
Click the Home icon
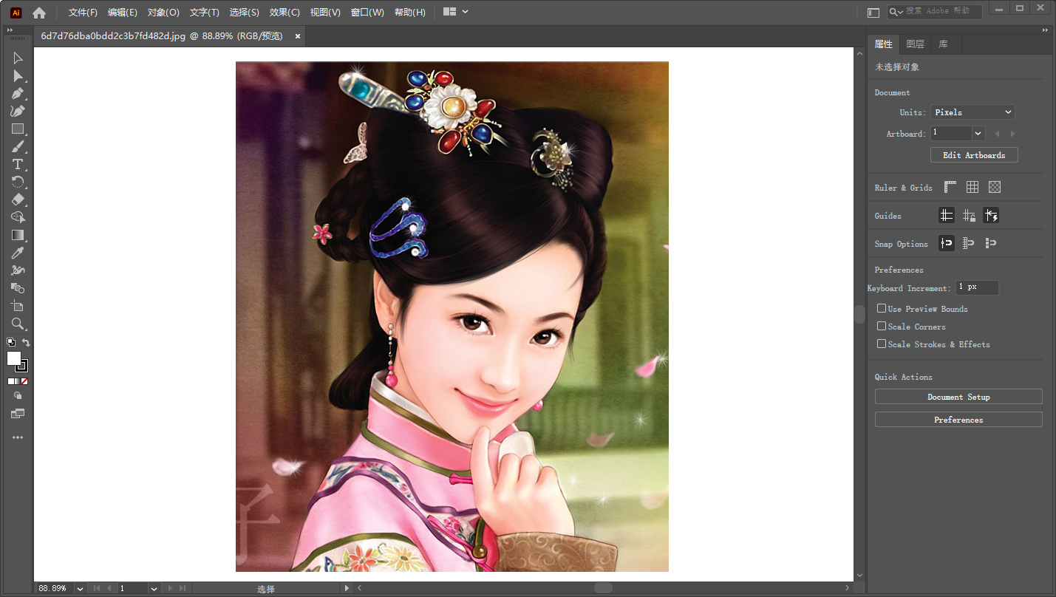(x=39, y=12)
